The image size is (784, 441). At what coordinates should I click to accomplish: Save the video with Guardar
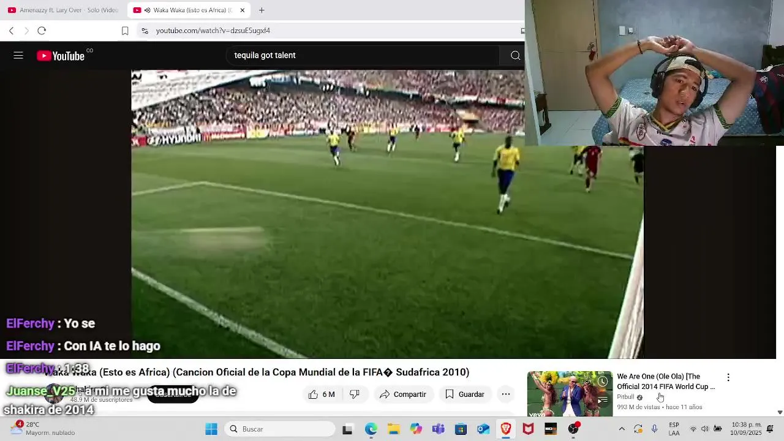point(465,394)
